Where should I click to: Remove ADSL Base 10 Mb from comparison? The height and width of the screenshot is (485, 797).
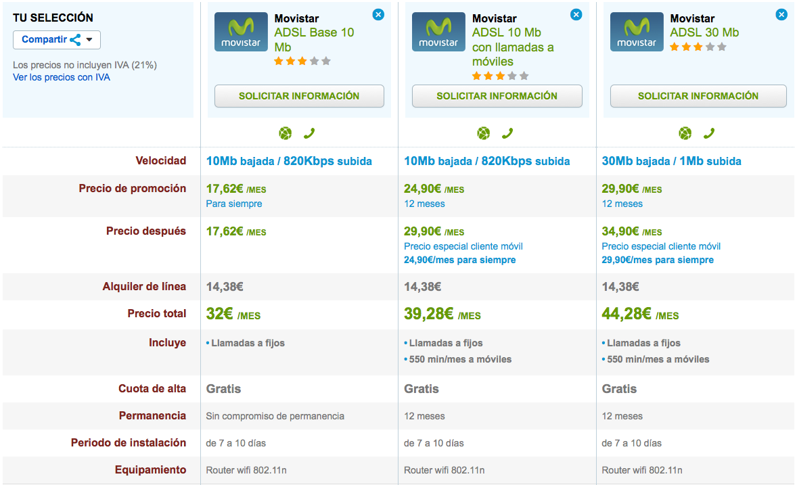(378, 15)
